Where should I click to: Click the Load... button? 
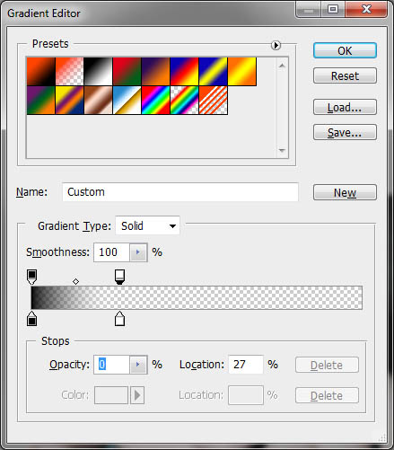click(345, 107)
